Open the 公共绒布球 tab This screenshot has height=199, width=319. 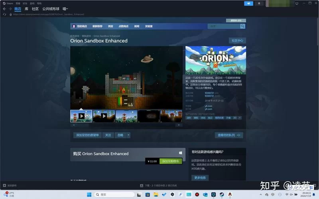click(x=51, y=9)
